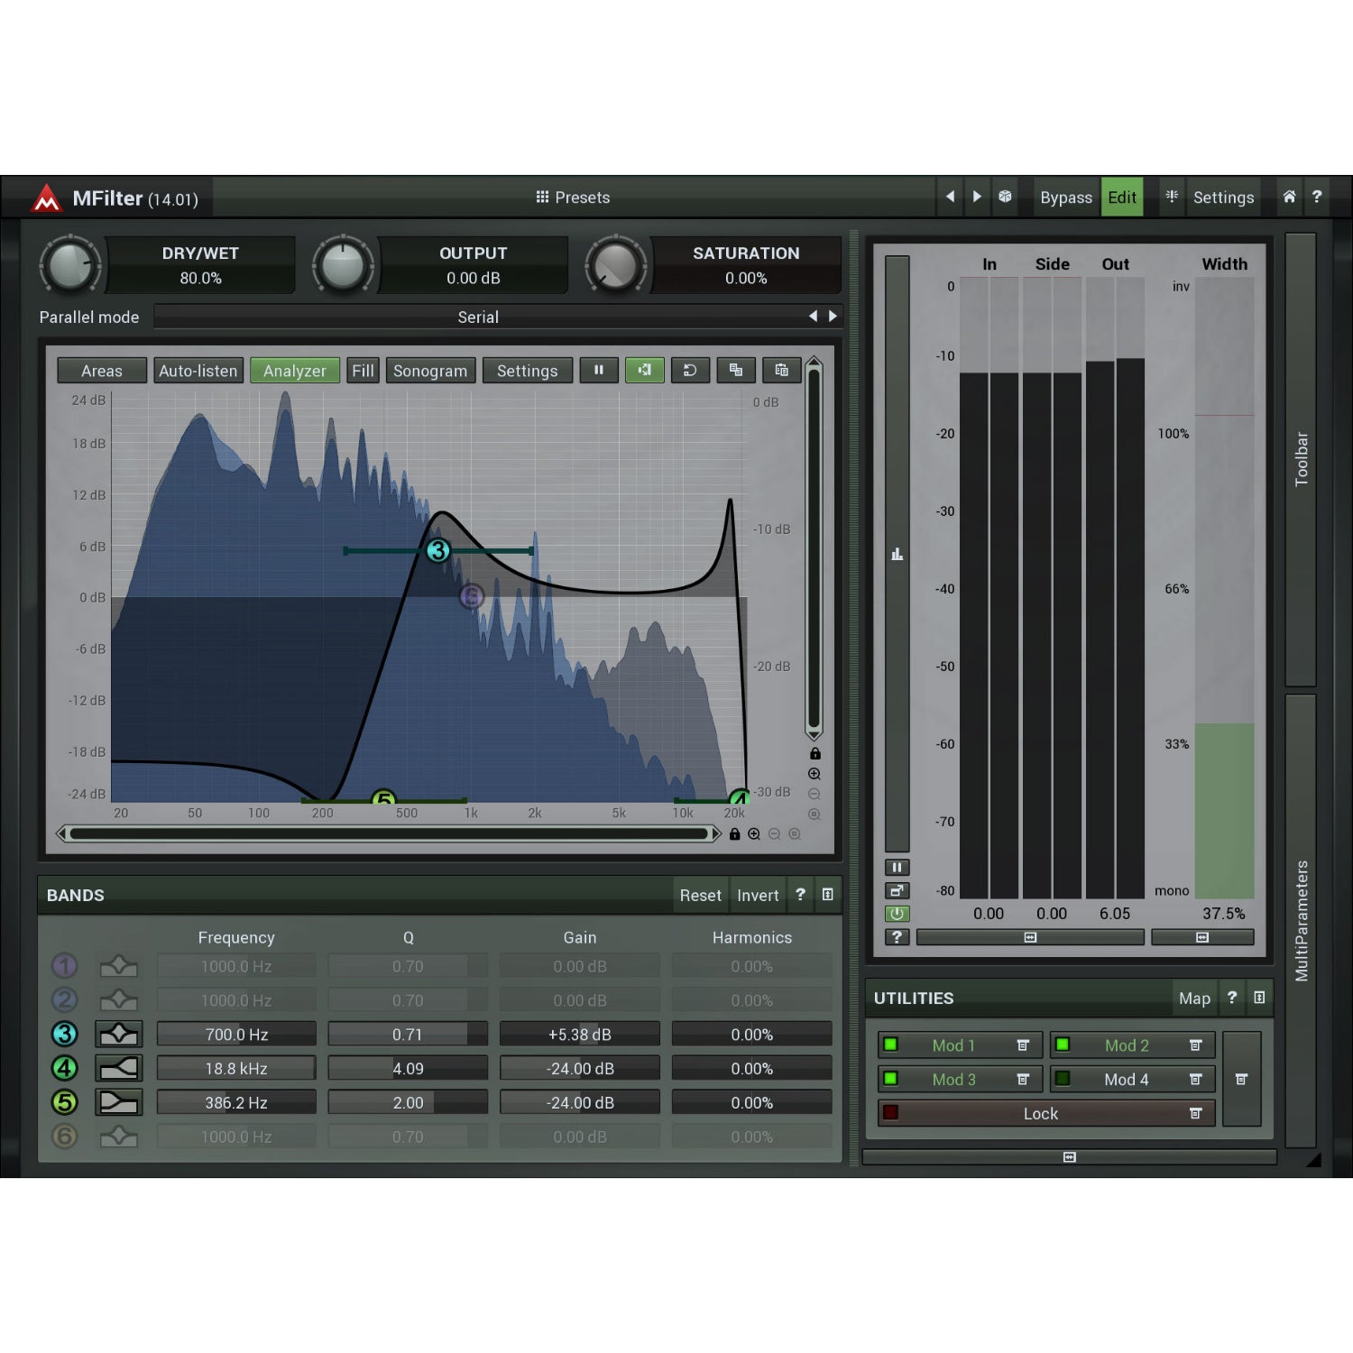Viewport: 1353px width, 1353px height.
Task: Open the global Settings in the title bar
Action: (1223, 197)
